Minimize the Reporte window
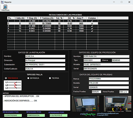 click(114, 2)
